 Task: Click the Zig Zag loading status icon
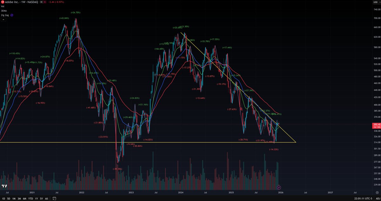pyautogui.click(x=12, y=15)
